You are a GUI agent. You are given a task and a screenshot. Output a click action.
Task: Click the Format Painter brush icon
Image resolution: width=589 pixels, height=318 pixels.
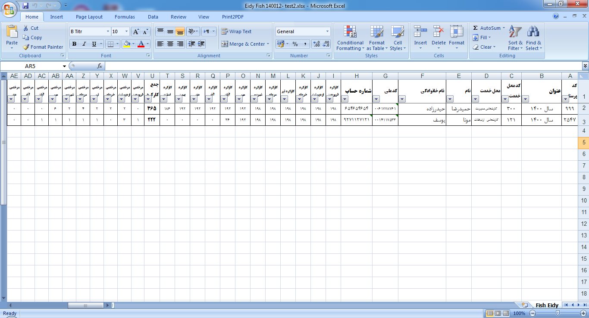pyautogui.click(x=26, y=47)
